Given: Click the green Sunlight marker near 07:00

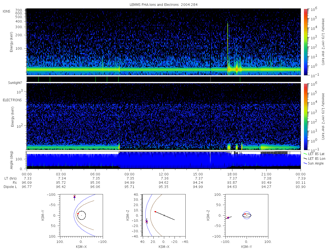Looking at the screenshot, I should [107, 79].
